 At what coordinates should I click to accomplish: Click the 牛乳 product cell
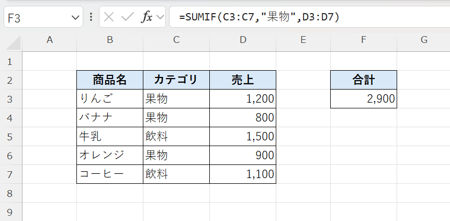coord(109,137)
